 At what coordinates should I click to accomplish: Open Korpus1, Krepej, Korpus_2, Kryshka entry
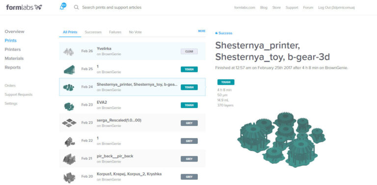pos(132,176)
